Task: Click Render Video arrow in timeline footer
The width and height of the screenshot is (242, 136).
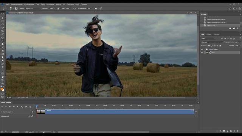Action: (6, 132)
